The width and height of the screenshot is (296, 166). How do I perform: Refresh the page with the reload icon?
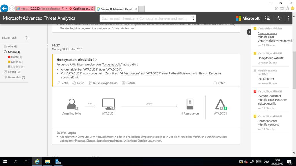click(92, 9)
